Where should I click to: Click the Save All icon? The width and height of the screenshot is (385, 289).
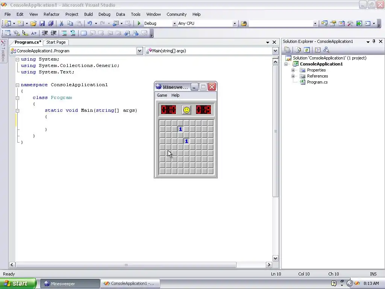[x=51, y=23]
